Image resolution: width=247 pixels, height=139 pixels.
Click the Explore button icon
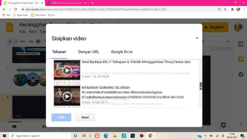(x=223, y=125)
